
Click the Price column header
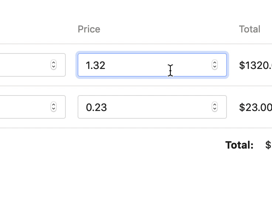tap(89, 29)
